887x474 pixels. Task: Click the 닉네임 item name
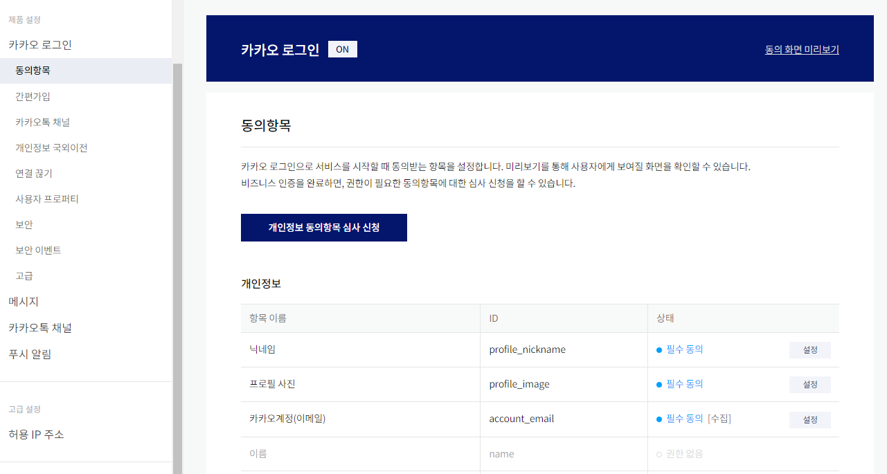pos(262,349)
